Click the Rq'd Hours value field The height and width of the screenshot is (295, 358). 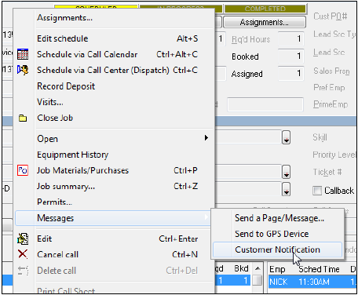pyautogui.click(x=290, y=39)
